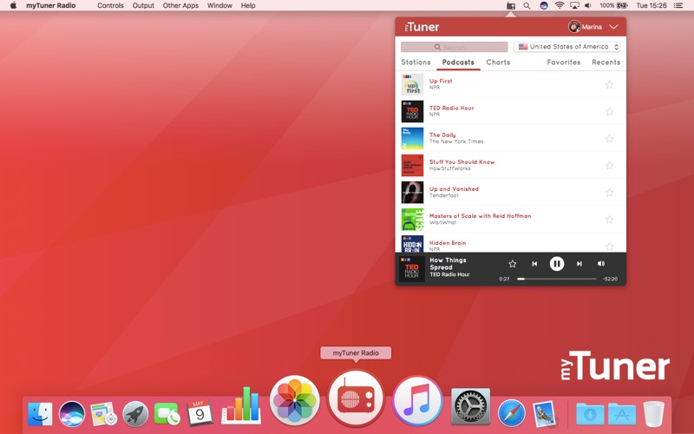This screenshot has width=694, height=434.
Task: Open Stuff You Should Know podcast
Action: point(462,162)
